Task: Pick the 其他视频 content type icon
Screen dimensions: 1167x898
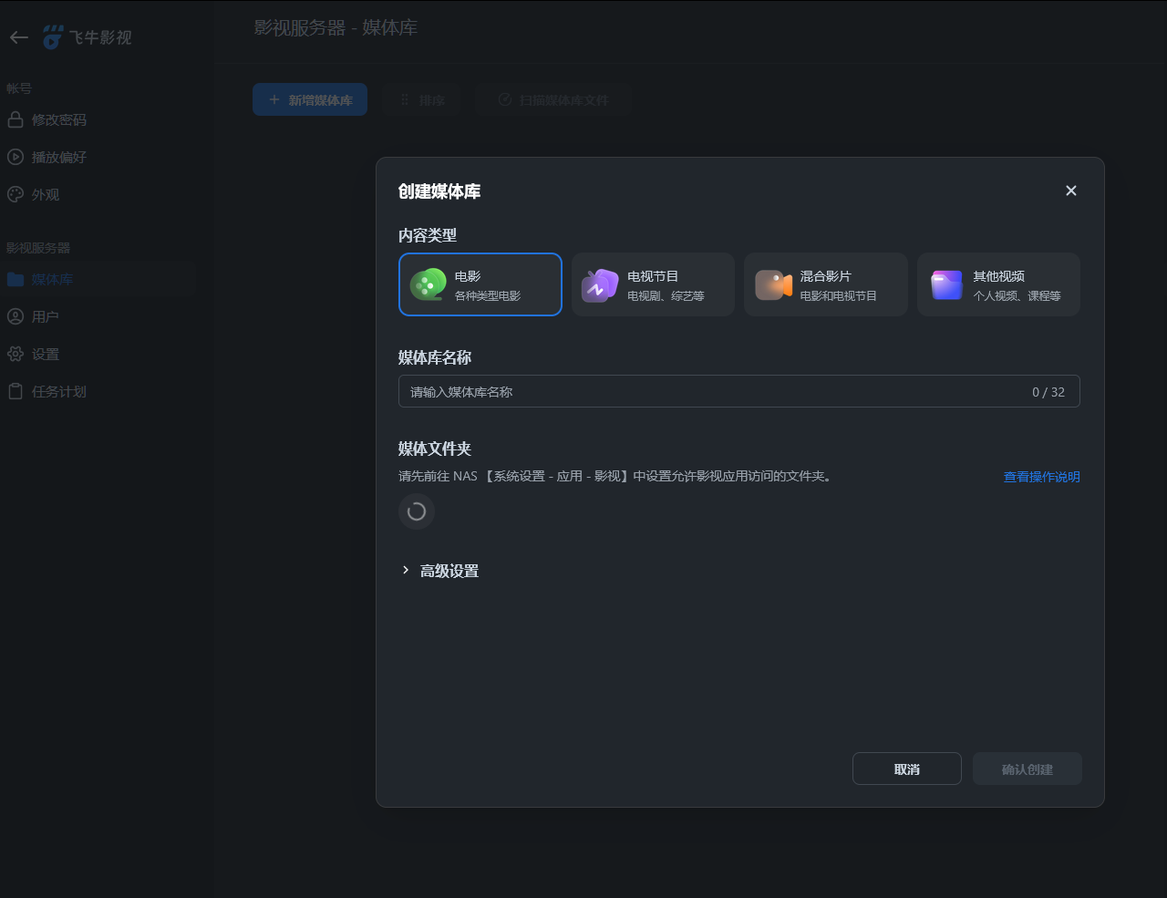Action: pos(946,284)
